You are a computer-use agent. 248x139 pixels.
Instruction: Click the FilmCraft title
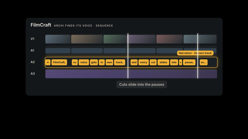click(41, 25)
